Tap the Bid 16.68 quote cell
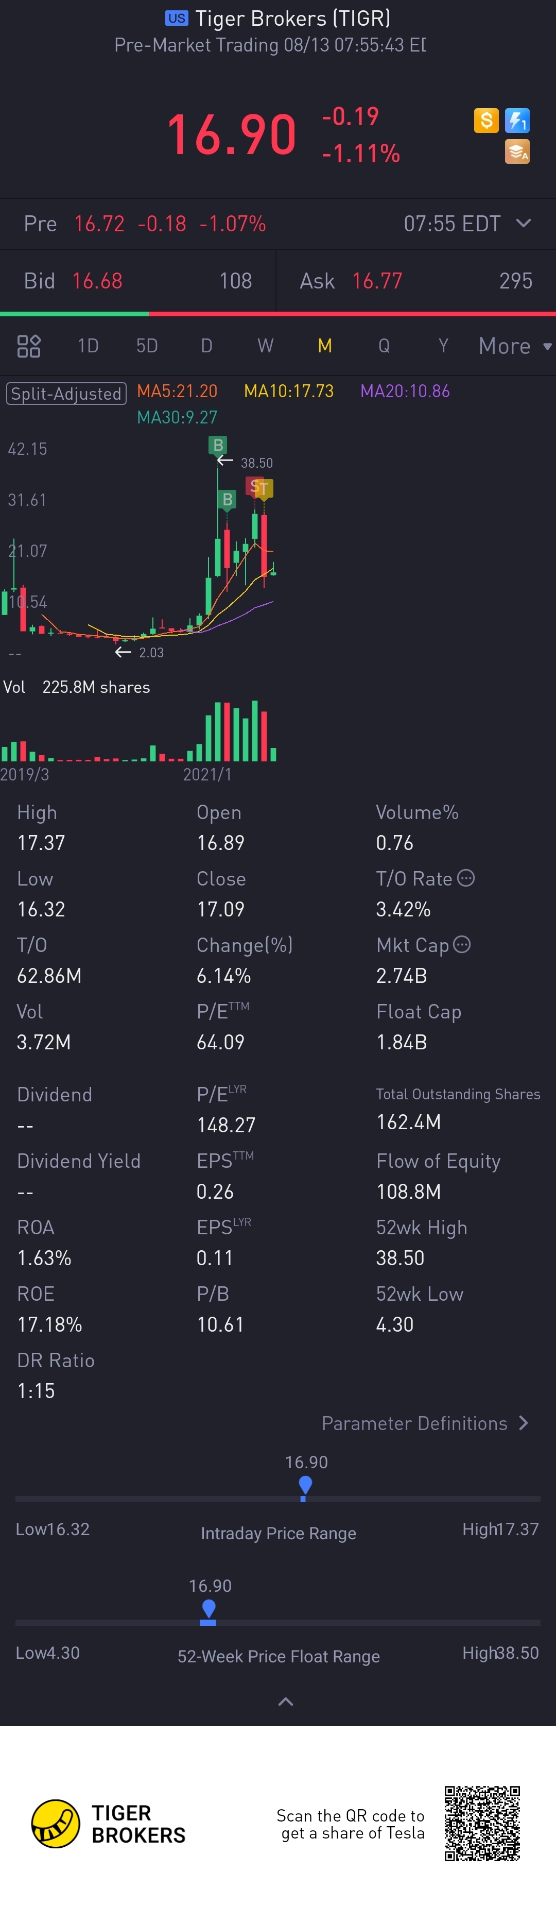 pyautogui.click(x=138, y=281)
